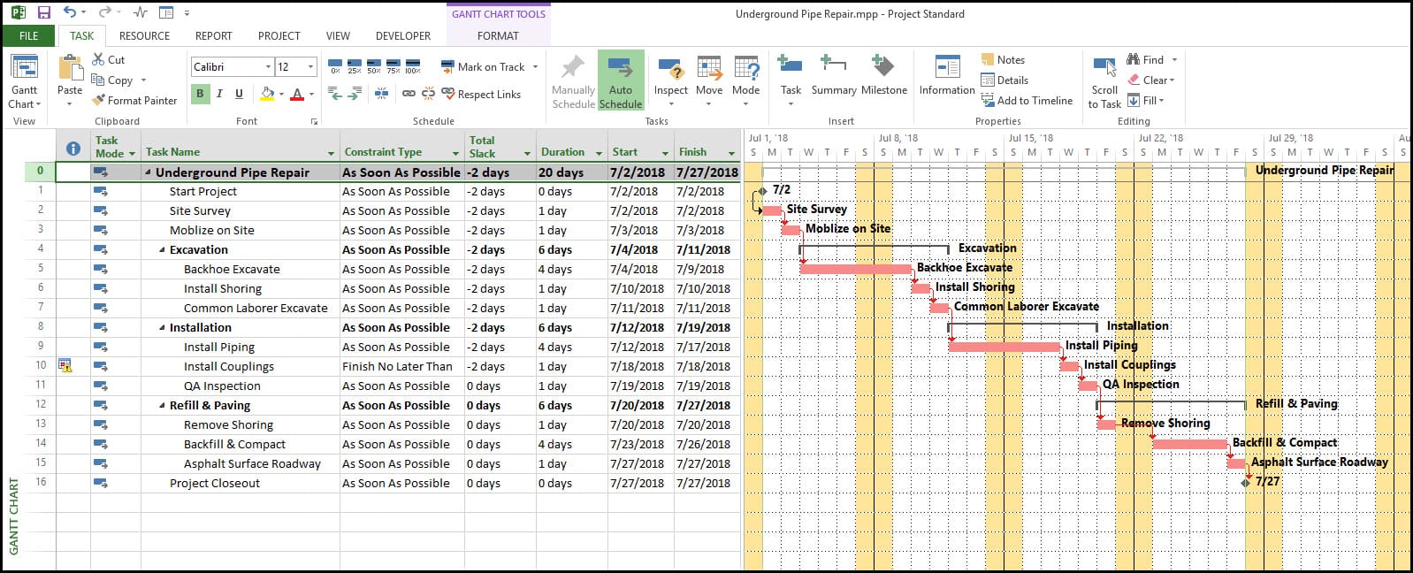Mark task 75% complete
The image size is (1413, 573).
coord(393,67)
